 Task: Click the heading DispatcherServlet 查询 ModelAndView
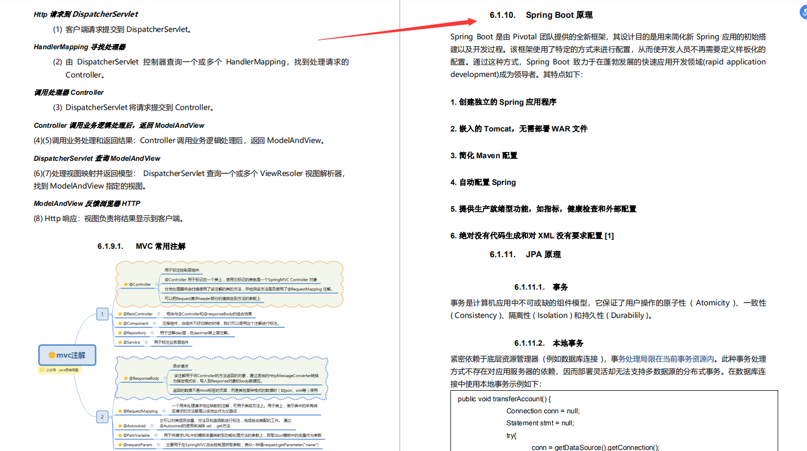coord(97,159)
